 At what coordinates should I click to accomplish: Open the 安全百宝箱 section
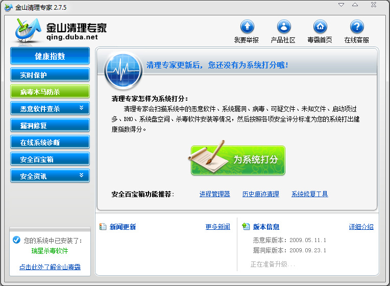pos(50,159)
